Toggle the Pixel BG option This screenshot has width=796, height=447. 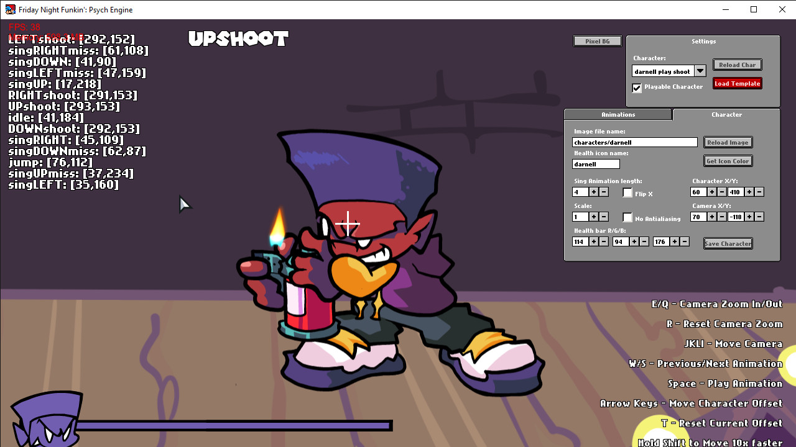click(x=596, y=40)
